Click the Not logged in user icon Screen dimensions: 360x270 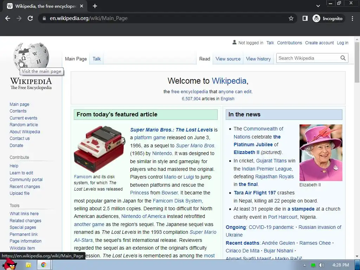tap(234, 43)
